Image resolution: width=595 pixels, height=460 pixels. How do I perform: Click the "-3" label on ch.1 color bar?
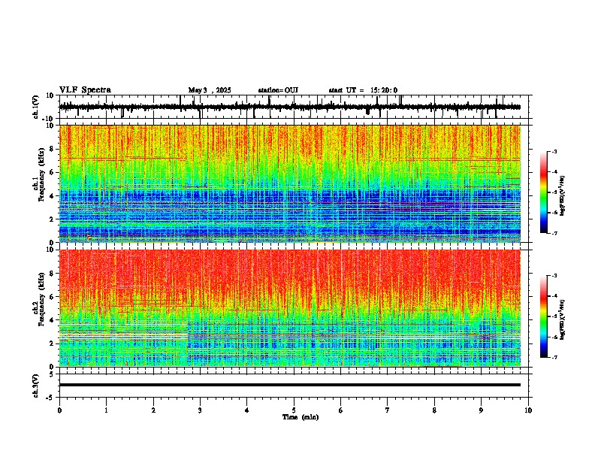coord(554,152)
